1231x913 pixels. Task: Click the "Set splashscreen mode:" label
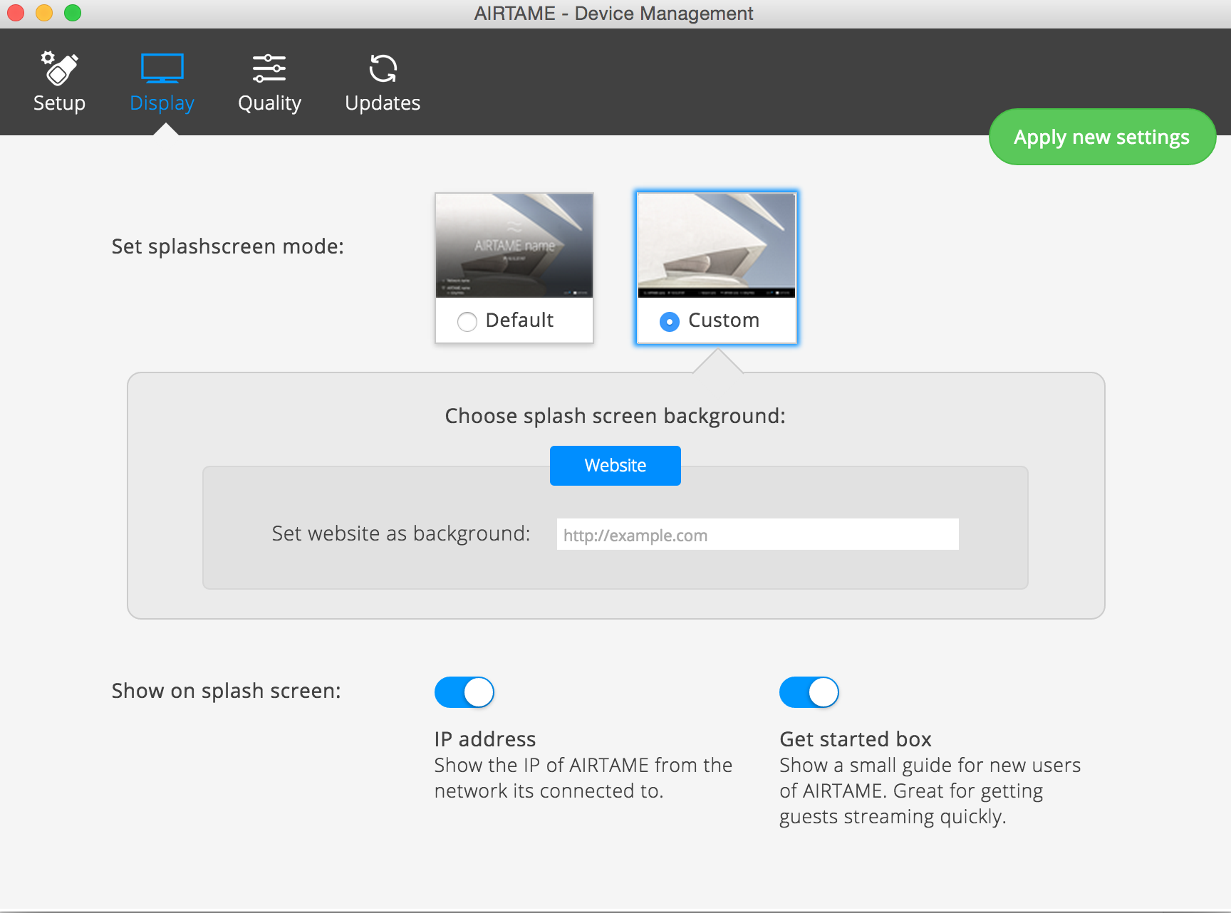click(228, 246)
